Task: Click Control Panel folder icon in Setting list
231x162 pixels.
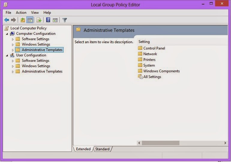Action: click(x=140, y=48)
